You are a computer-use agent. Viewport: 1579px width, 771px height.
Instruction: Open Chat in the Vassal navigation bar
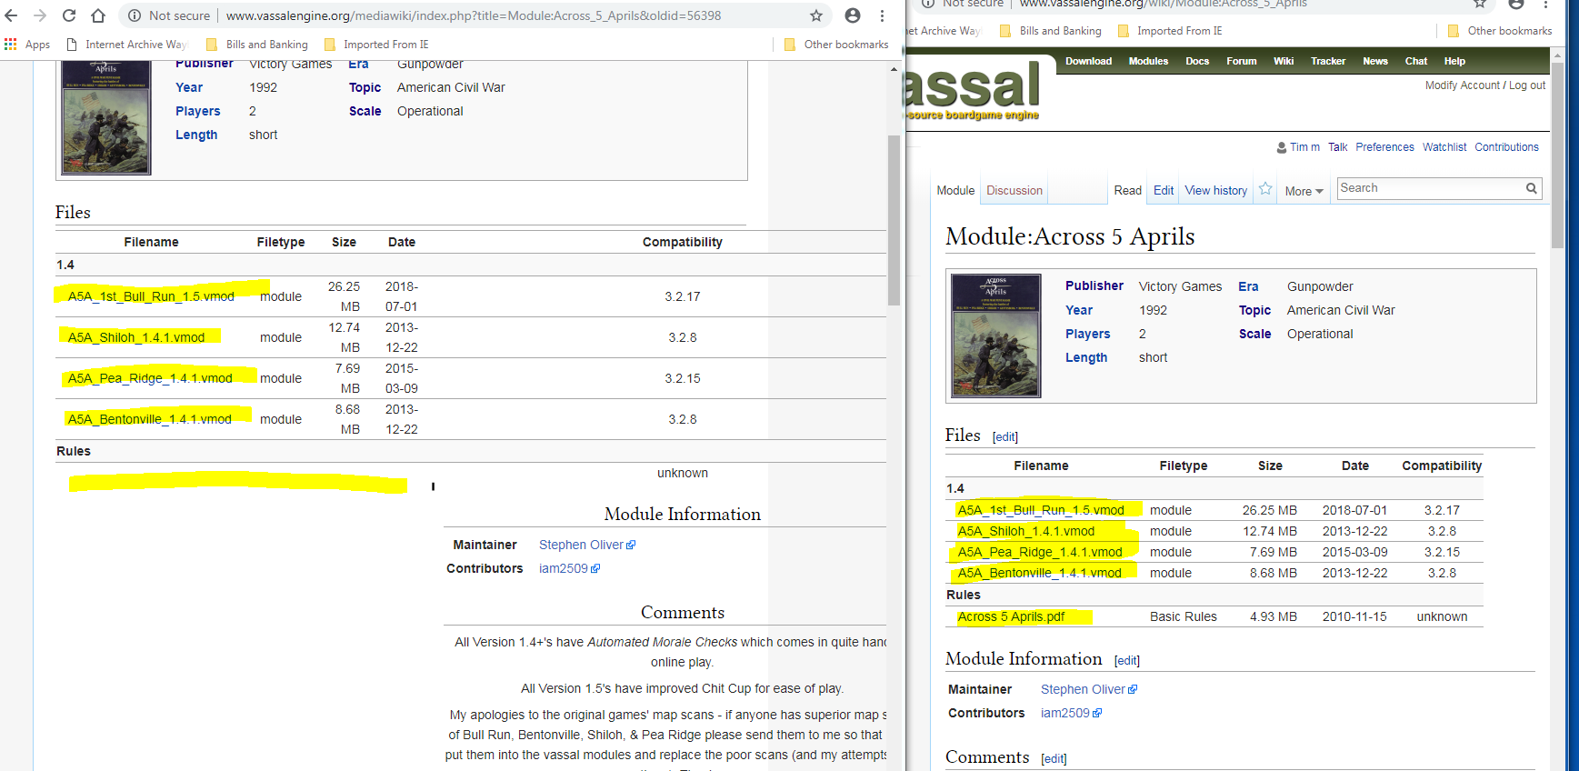pyautogui.click(x=1416, y=61)
